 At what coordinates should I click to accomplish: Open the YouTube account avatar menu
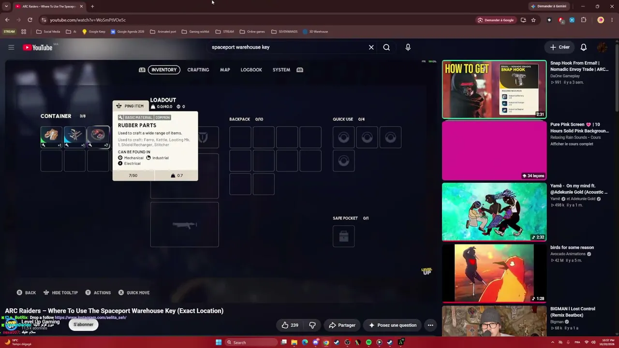602,47
